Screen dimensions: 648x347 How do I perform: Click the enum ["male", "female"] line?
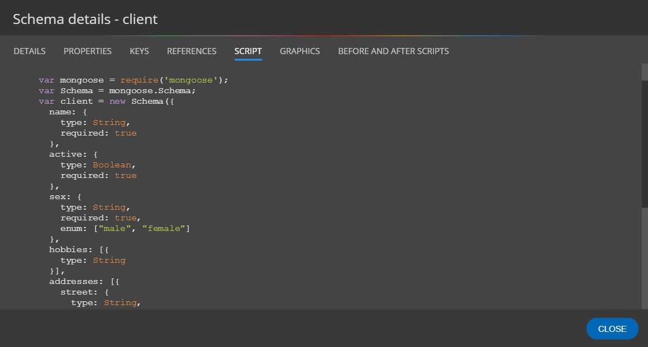coord(125,229)
